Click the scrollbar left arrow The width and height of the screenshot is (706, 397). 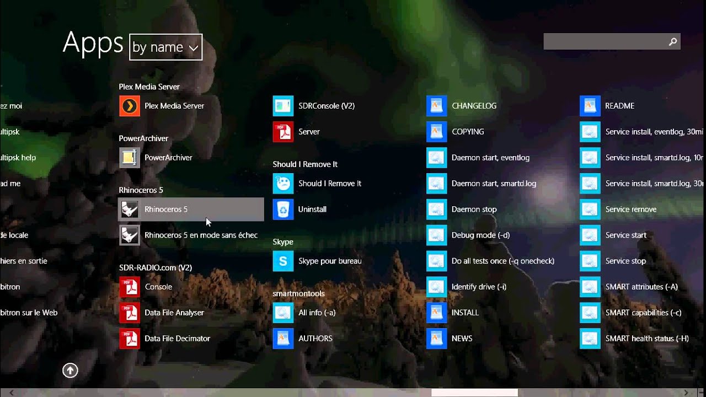11,393
